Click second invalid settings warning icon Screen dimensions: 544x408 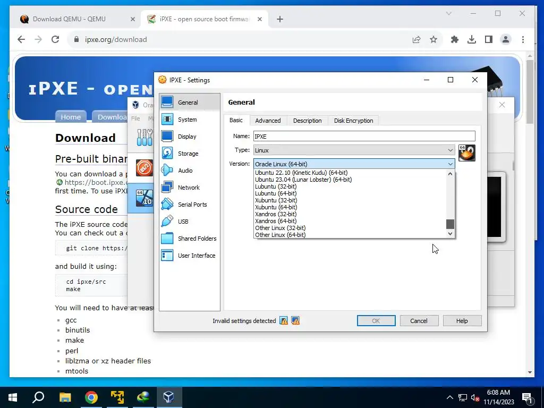pyautogui.click(x=295, y=320)
